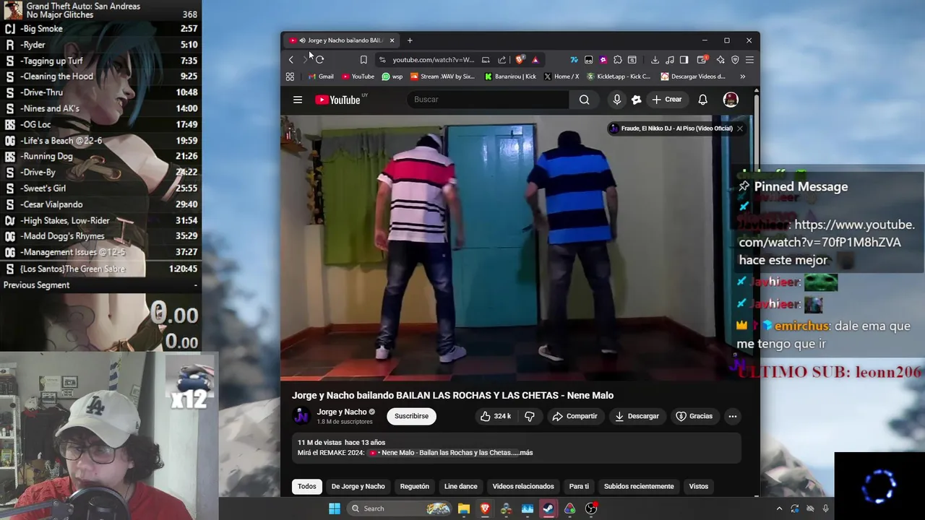Select the Subidos recientemente chip
Screen dimensions: 925x520
pos(639,486)
